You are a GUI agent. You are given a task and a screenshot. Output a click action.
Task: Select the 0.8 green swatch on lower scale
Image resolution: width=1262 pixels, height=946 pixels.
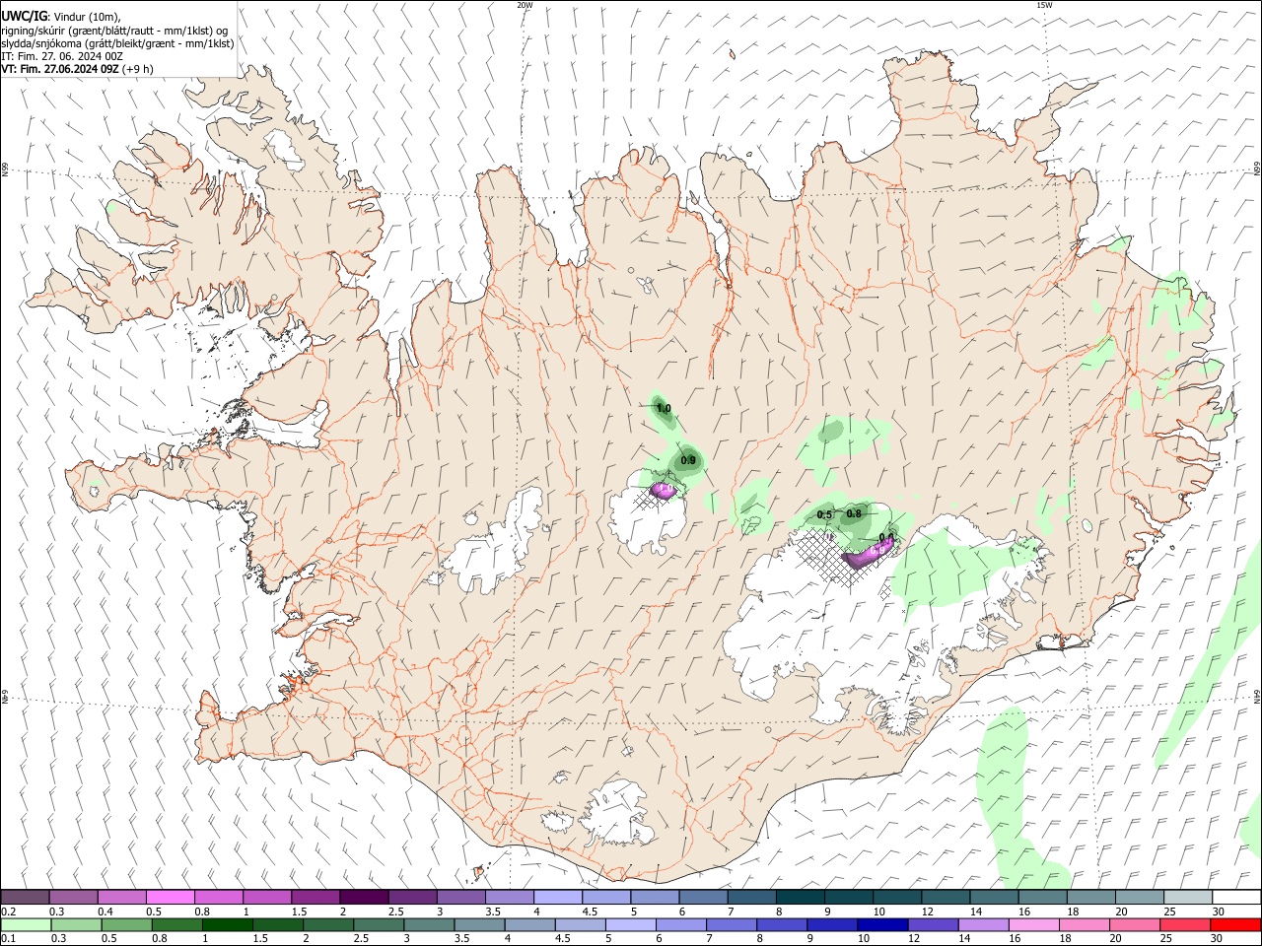coord(177,925)
